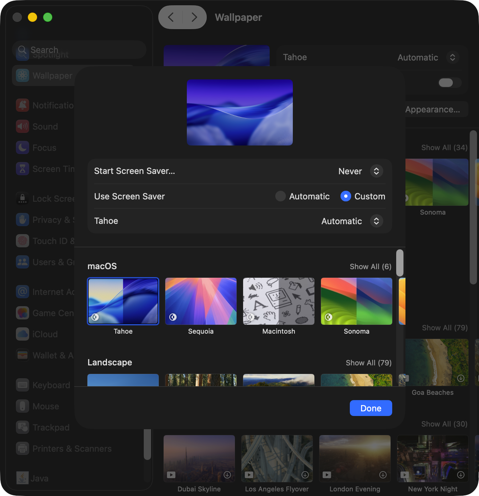
Task: Open iCloud cloud icon in sidebar
Action: point(23,334)
